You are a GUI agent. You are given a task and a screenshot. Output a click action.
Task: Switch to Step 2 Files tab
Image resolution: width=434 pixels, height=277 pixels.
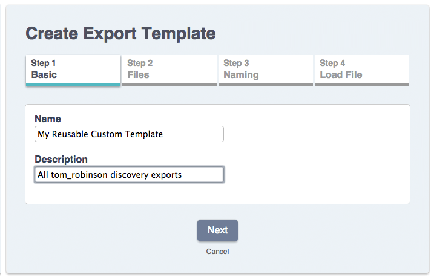pos(169,69)
